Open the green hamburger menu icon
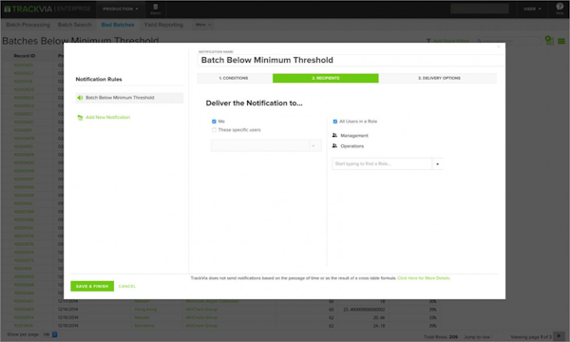Viewport: 570px width, 342px height. coord(561,41)
